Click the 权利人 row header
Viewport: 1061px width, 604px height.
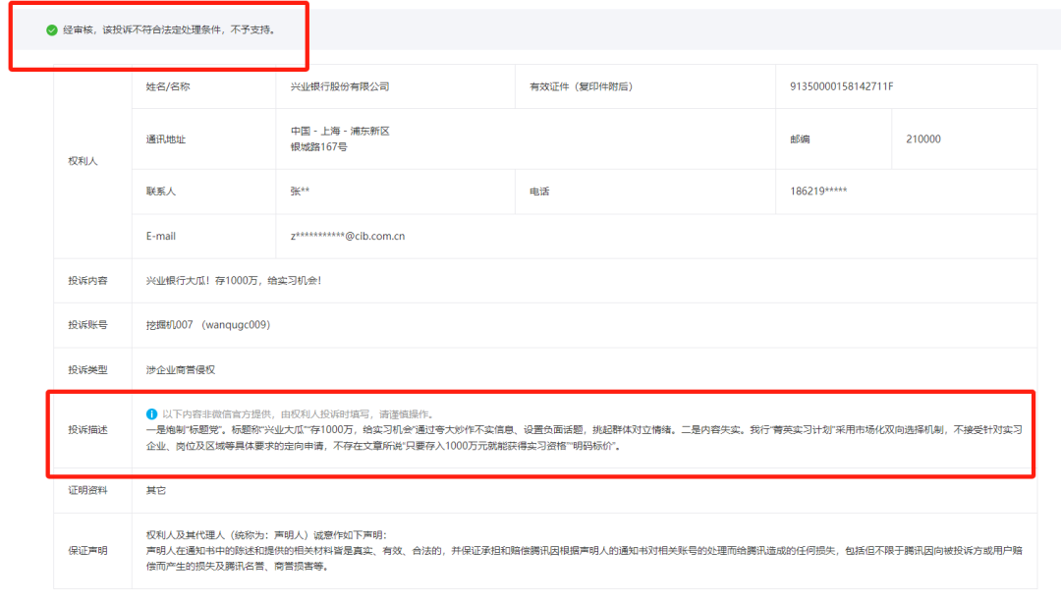[x=83, y=161]
